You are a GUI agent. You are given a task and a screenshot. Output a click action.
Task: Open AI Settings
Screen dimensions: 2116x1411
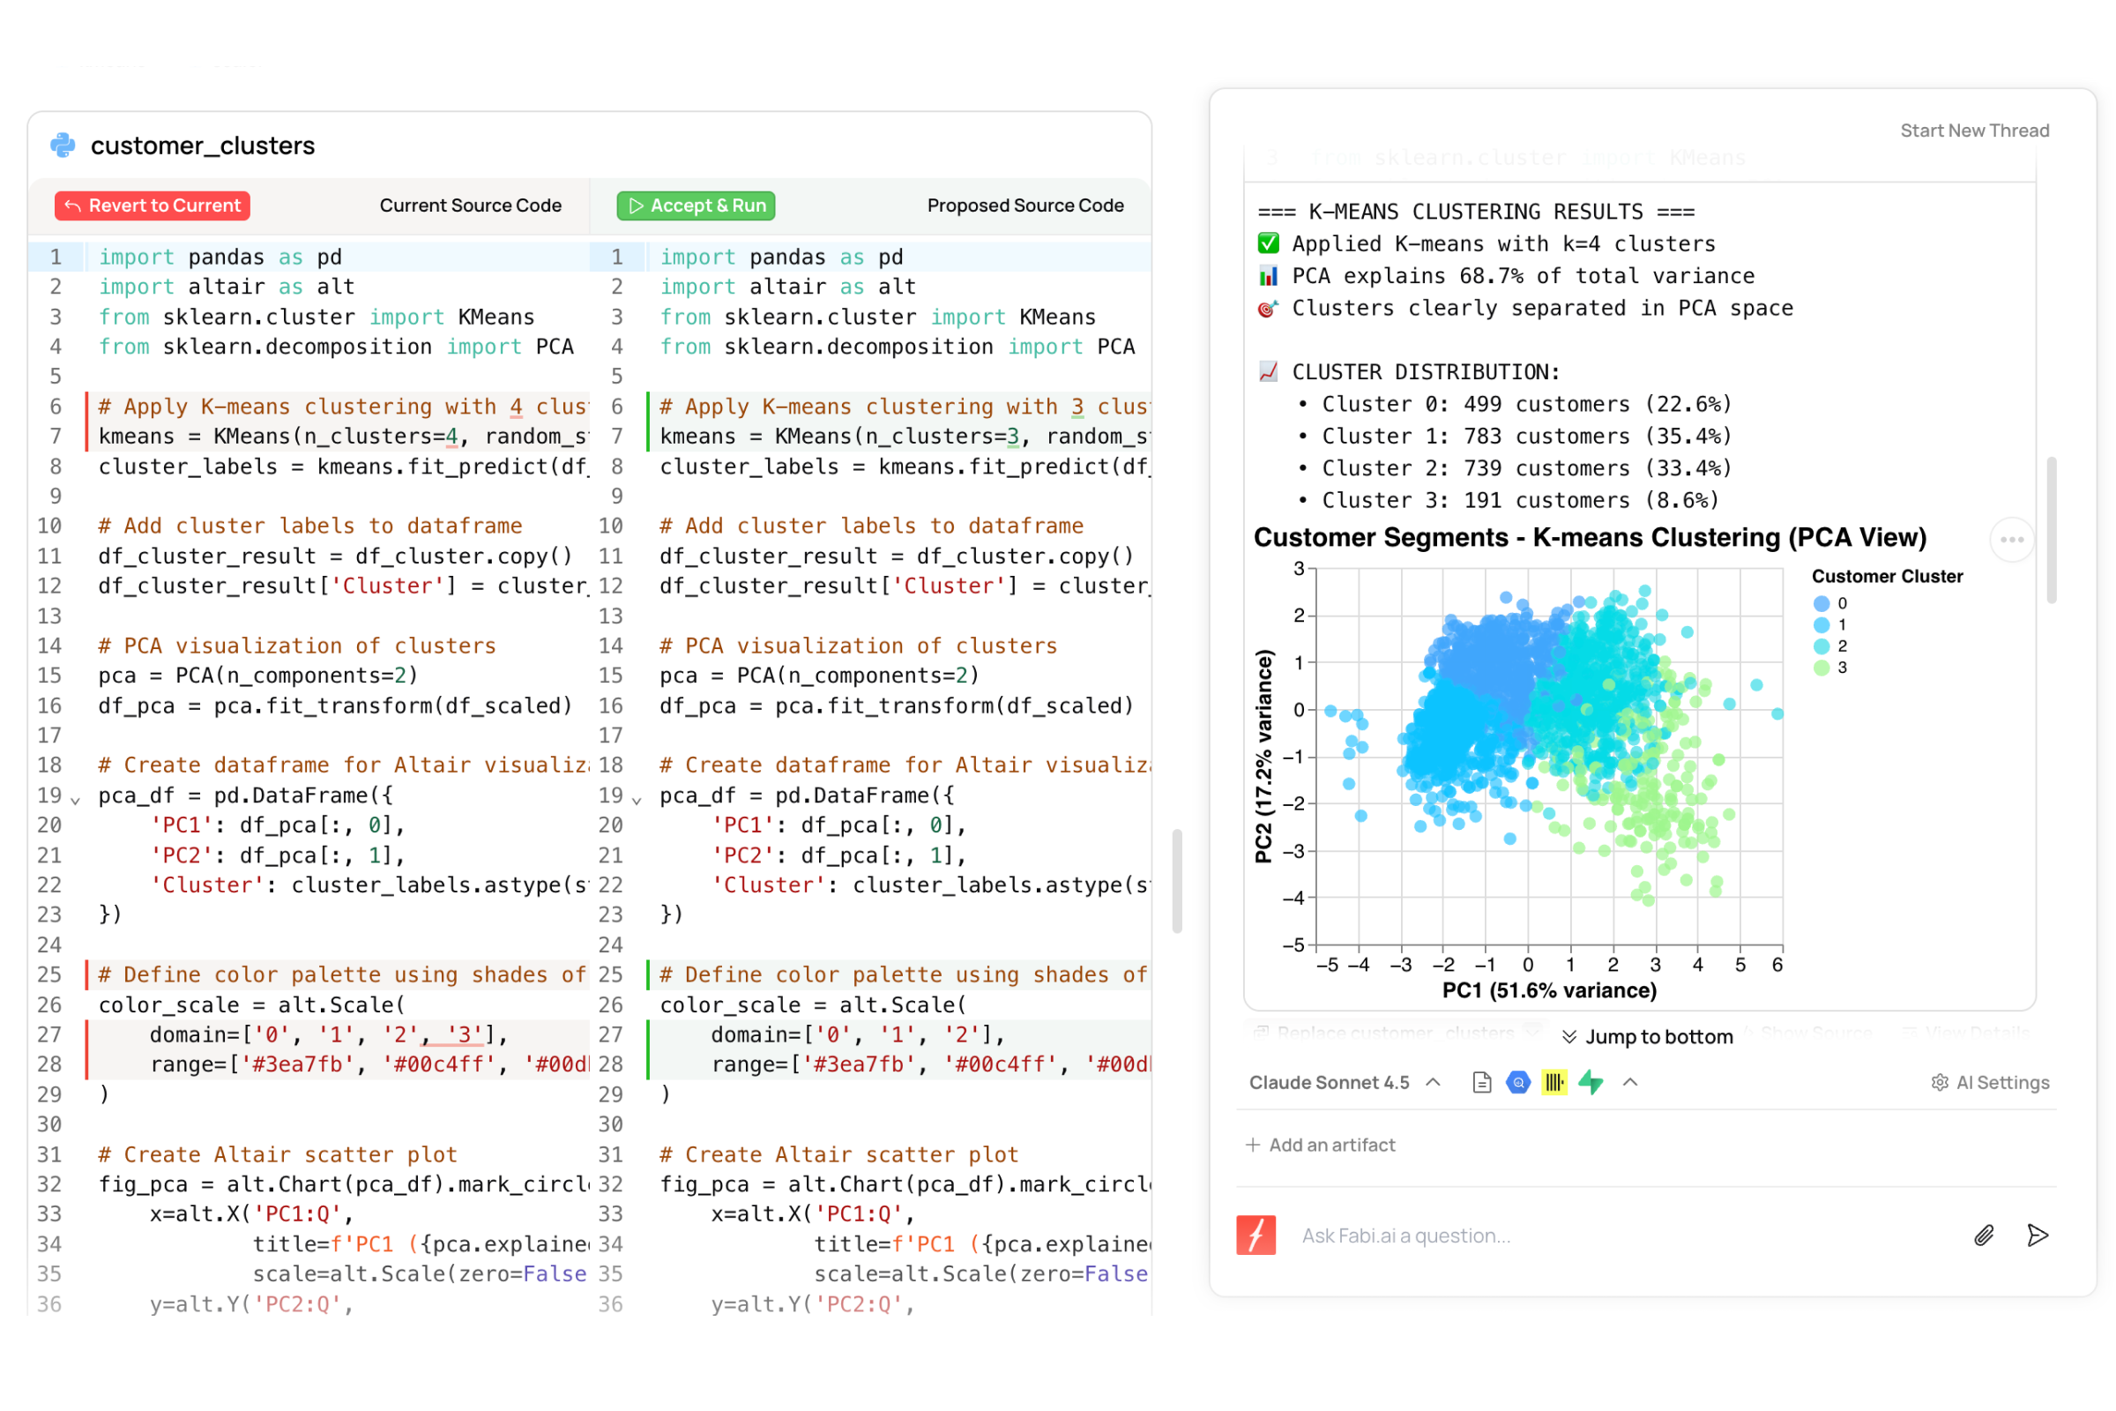click(x=1989, y=1083)
